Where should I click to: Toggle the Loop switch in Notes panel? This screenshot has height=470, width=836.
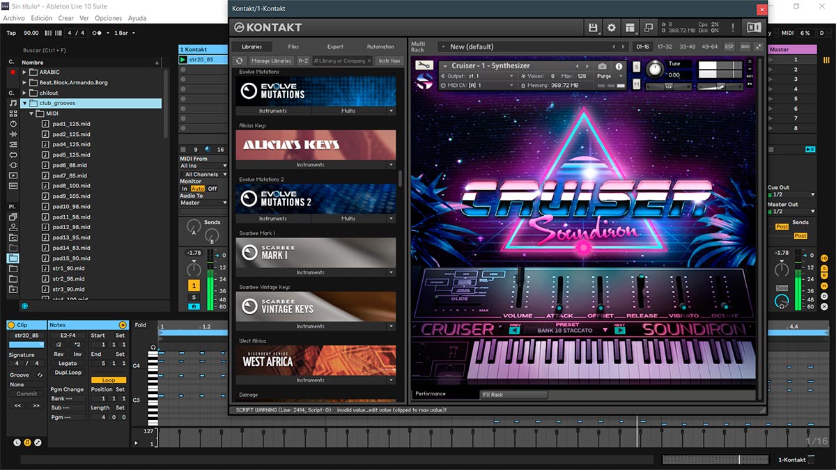coord(109,380)
